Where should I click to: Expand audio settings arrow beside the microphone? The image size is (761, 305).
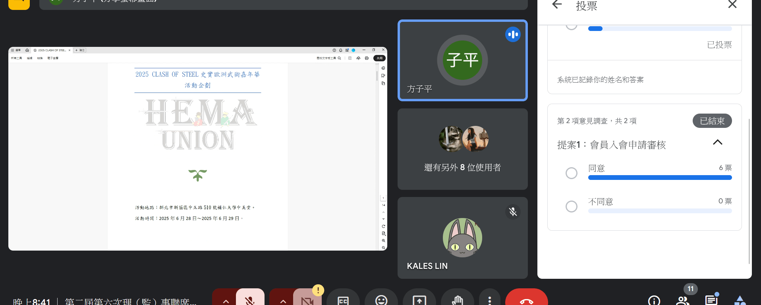[x=226, y=301]
